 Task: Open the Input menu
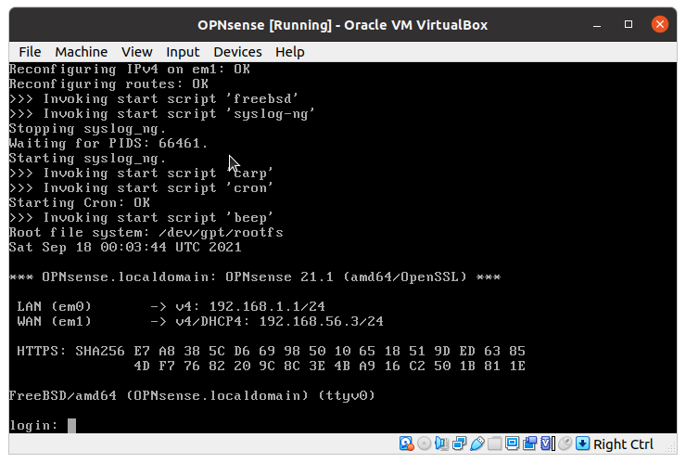pos(183,52)
